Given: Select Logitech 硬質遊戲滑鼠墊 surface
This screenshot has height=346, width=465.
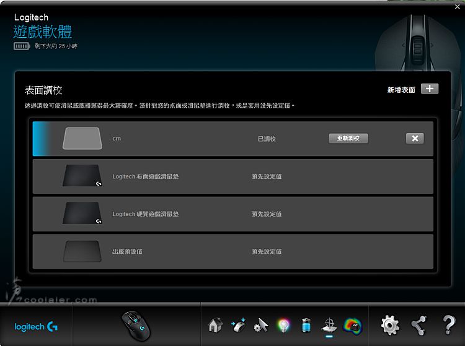Looking at the screenshot, I should 232,214.
